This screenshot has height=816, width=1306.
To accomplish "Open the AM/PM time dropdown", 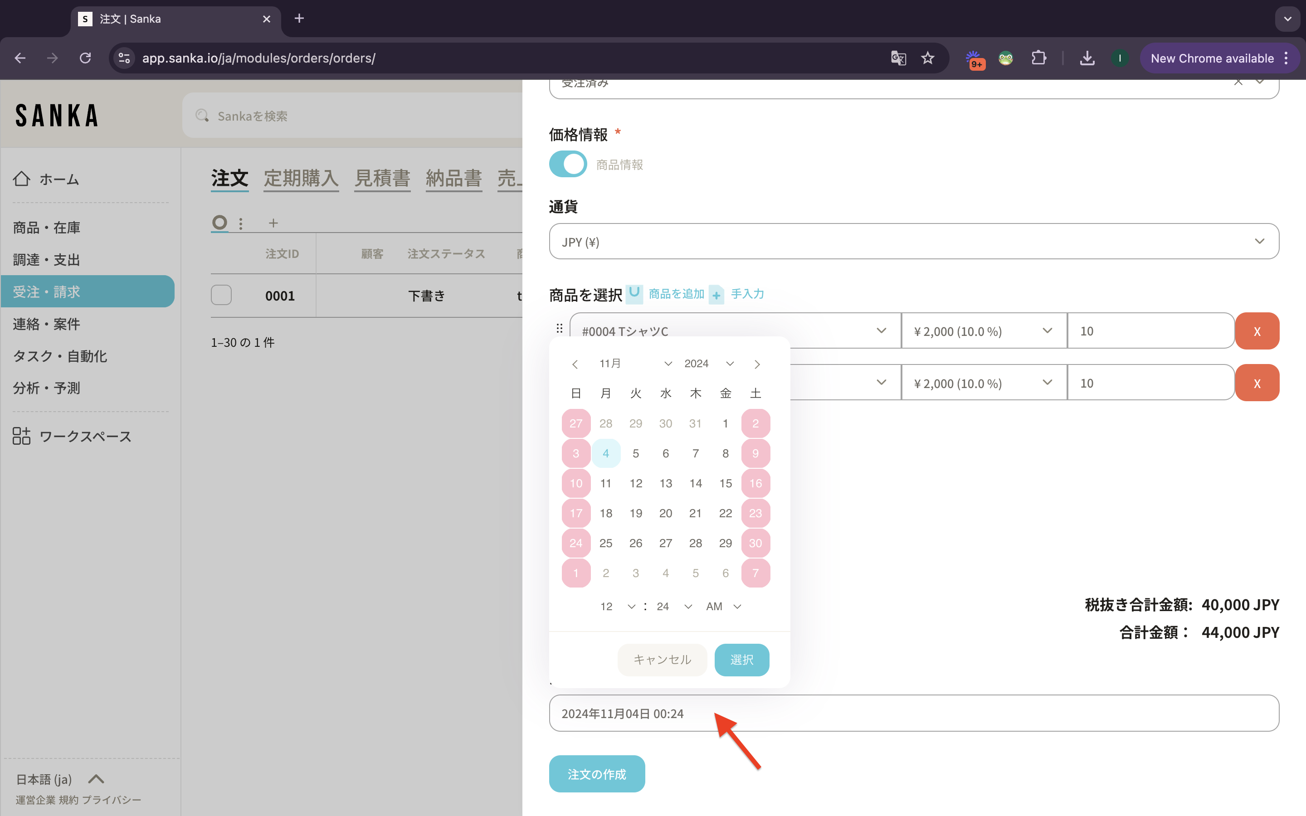I will [723, 607].
